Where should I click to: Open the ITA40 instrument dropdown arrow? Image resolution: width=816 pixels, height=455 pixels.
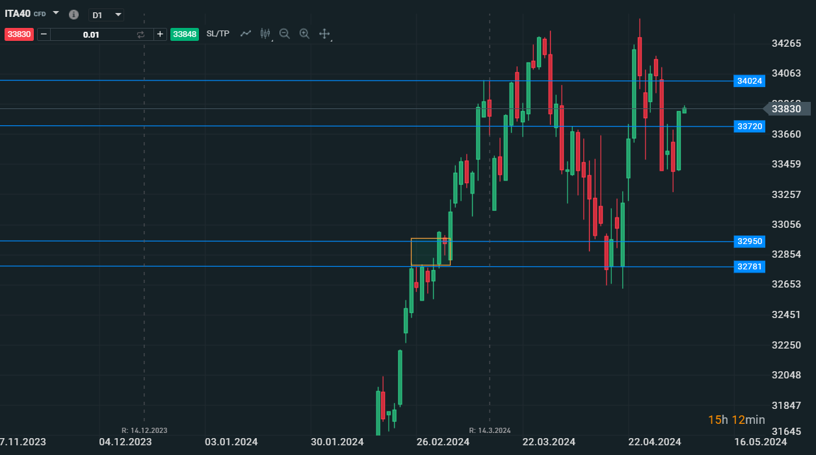click(x=56, y=13)
